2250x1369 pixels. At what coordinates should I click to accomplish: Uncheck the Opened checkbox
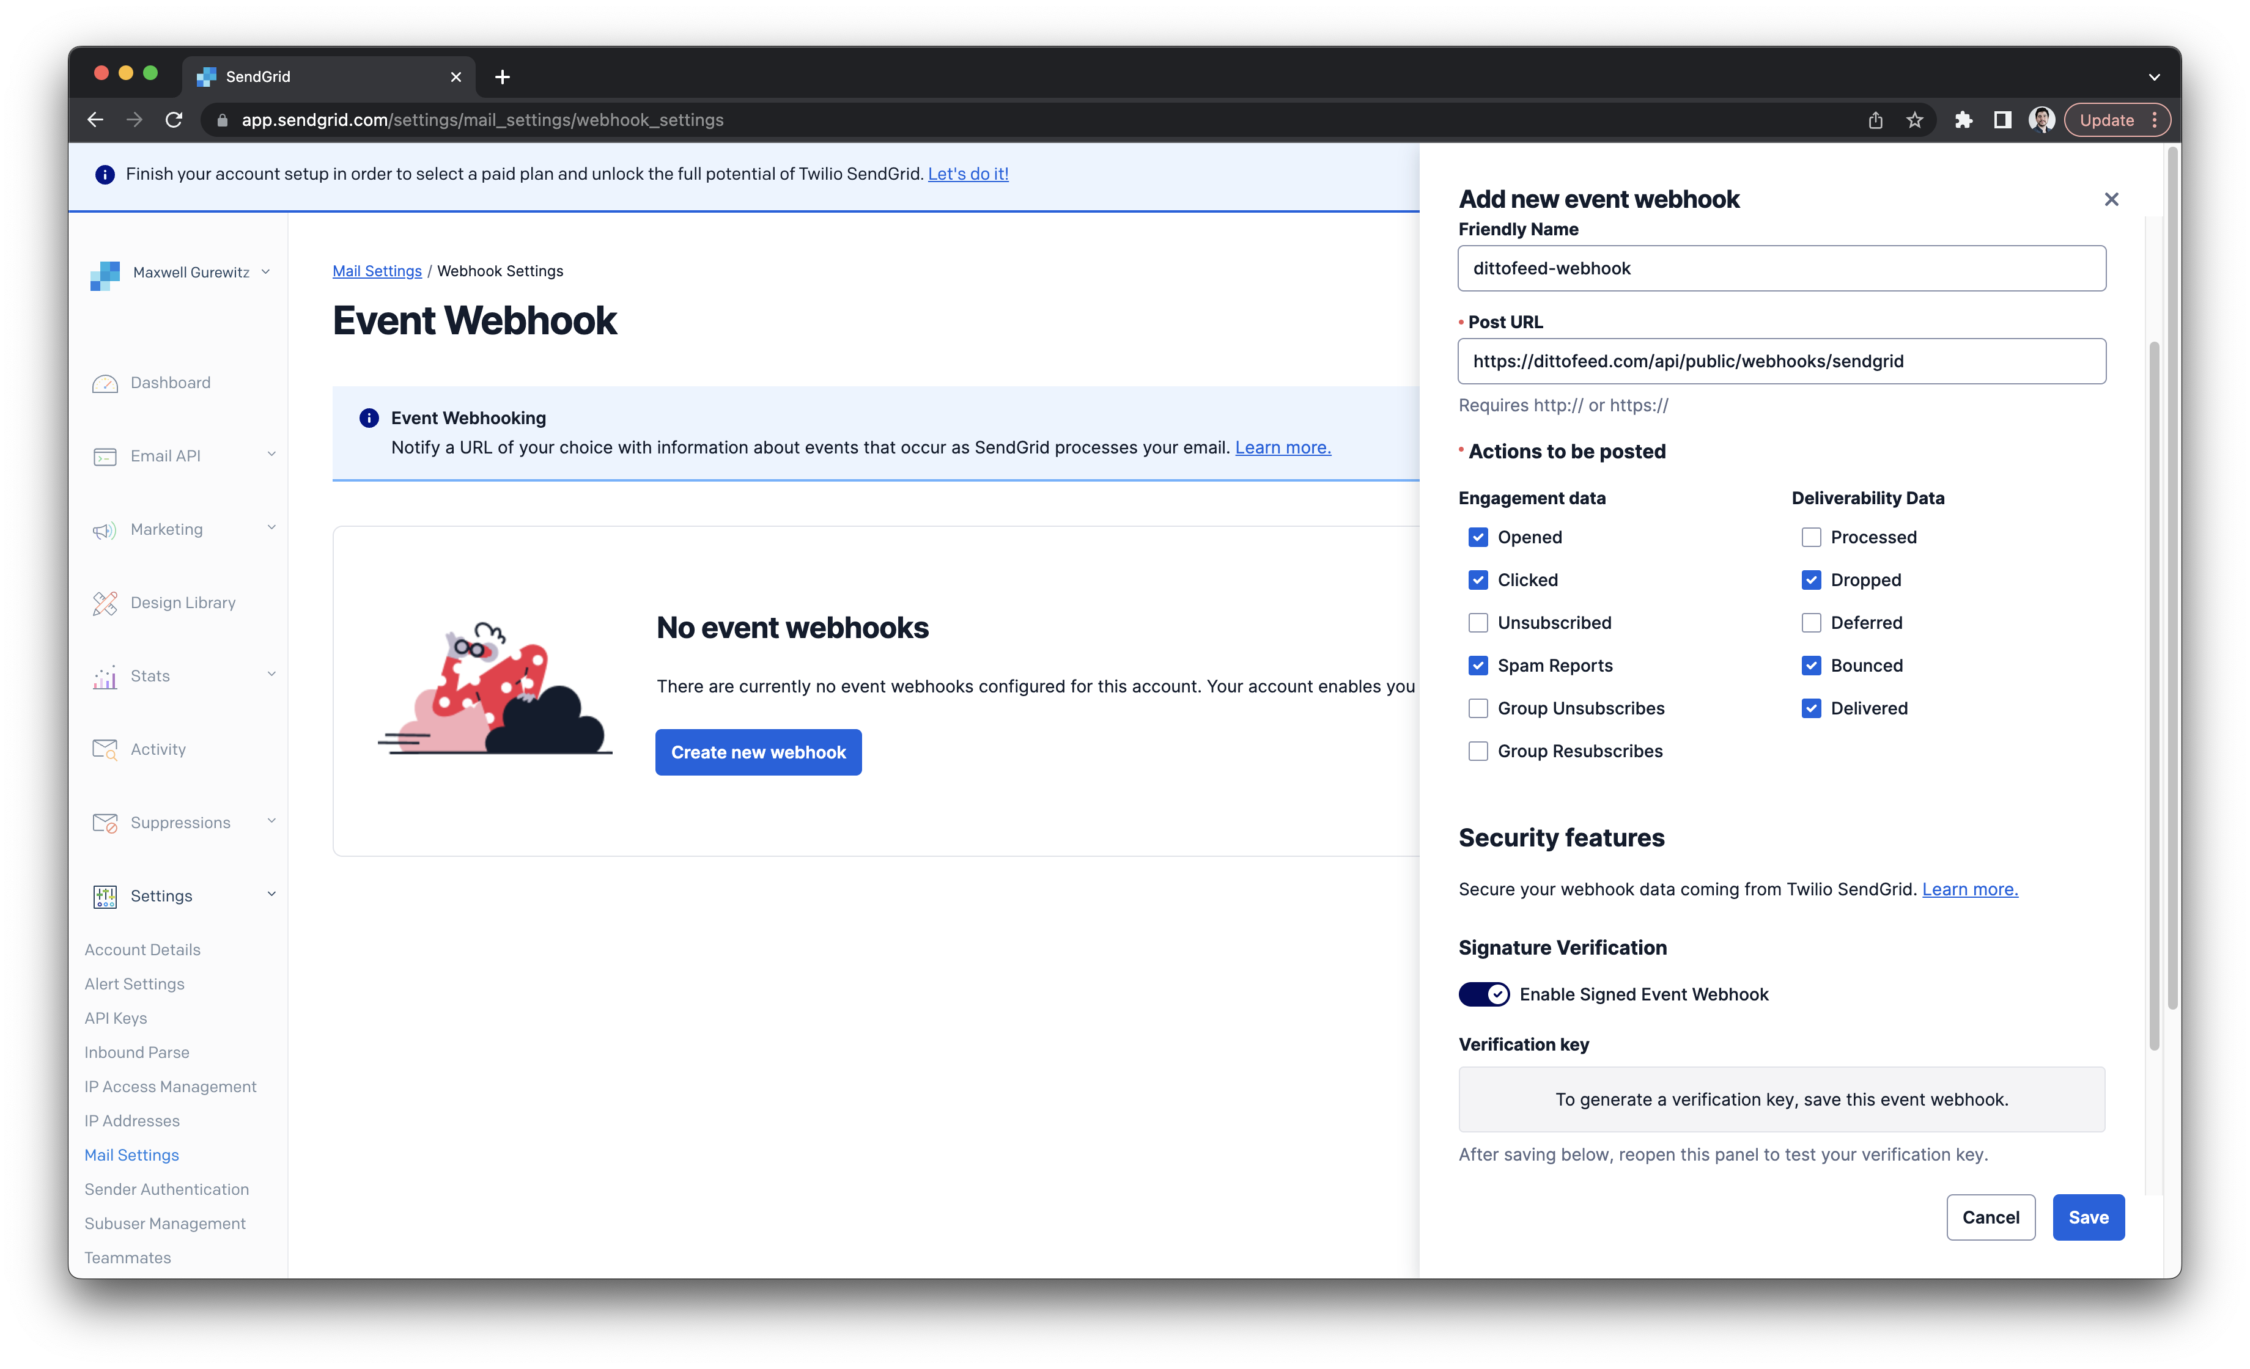pyautogui.click(x=1478, y=538)
